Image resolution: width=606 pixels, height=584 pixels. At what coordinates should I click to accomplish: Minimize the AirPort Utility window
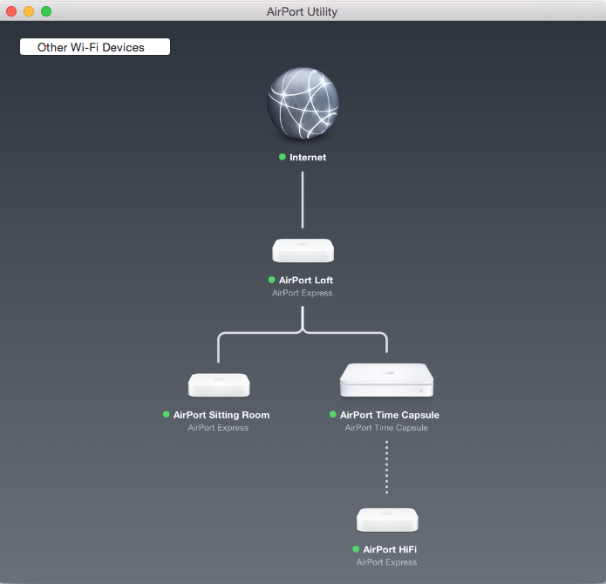(29, 11)
